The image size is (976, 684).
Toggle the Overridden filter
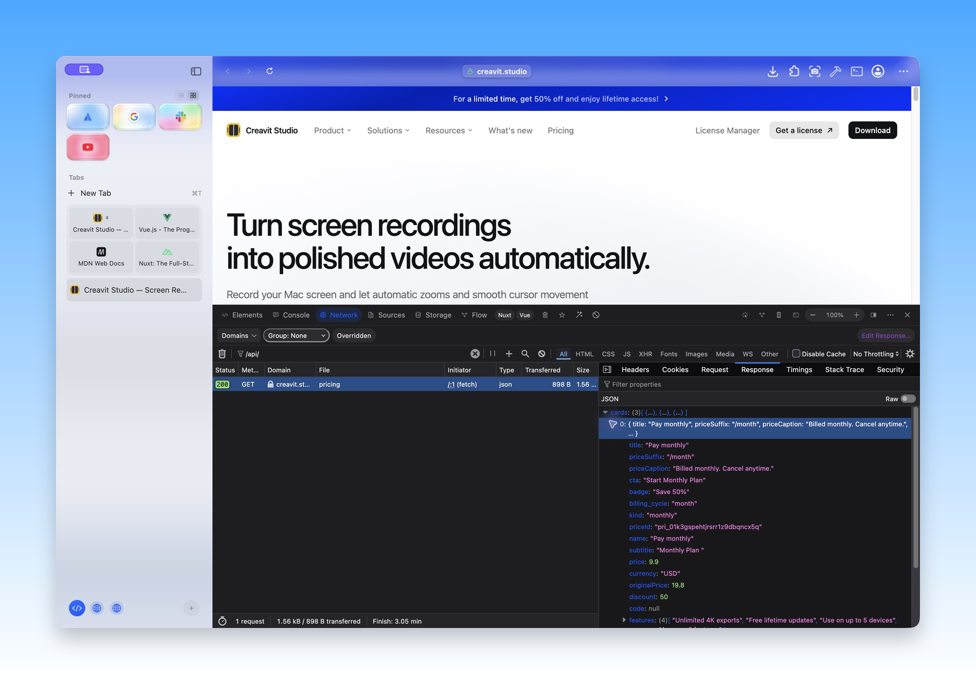click(x=354, y=336)
